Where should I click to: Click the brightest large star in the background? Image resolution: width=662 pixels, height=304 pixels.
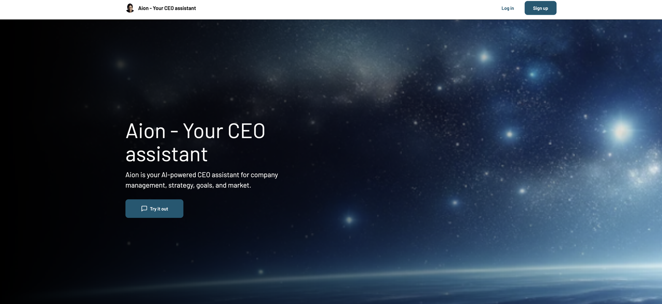[621, 131]
